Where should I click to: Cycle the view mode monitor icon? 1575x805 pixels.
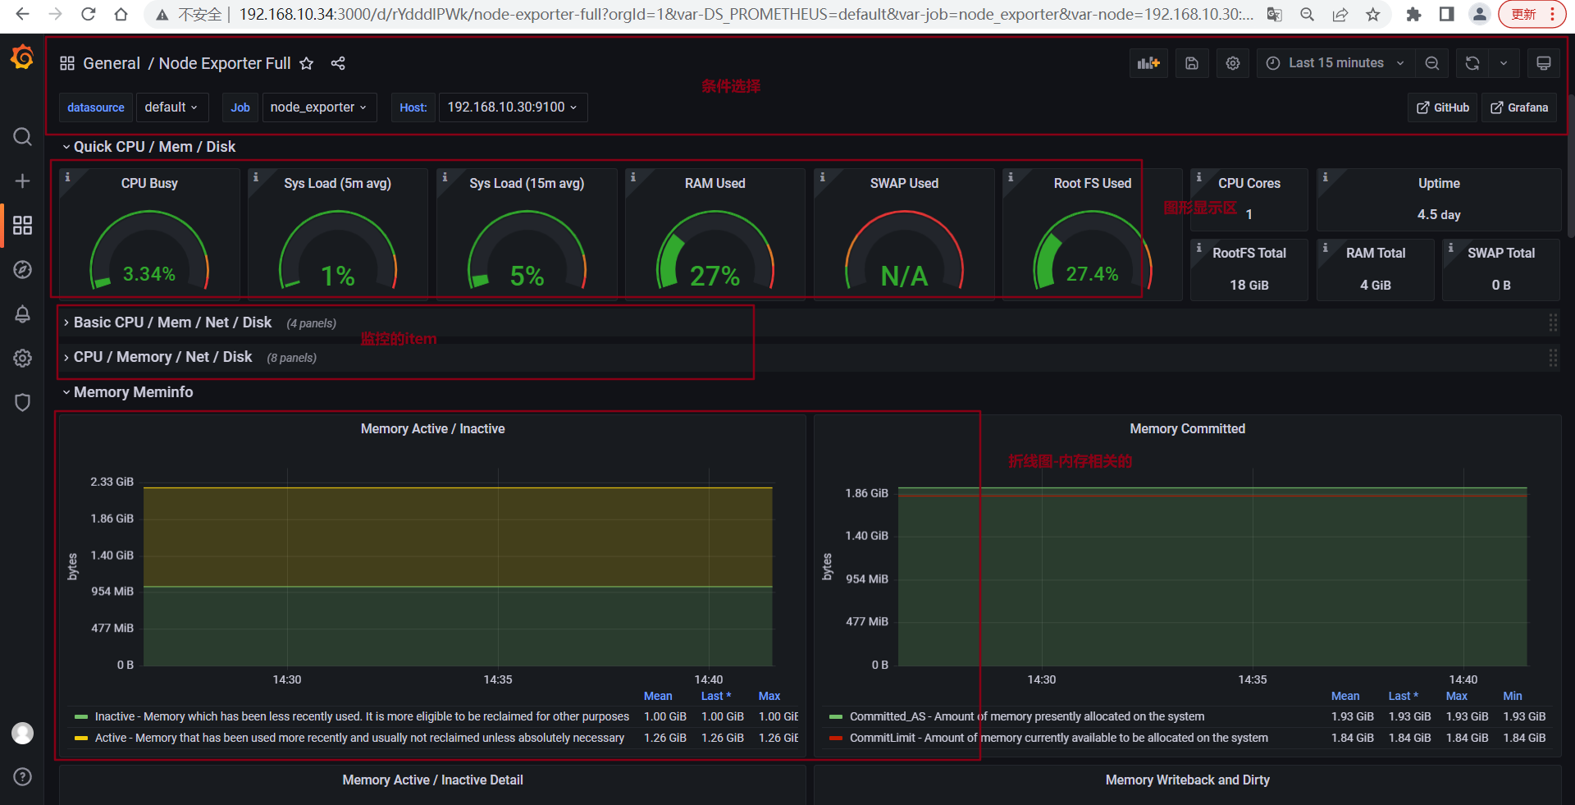tap(1544, 63)
